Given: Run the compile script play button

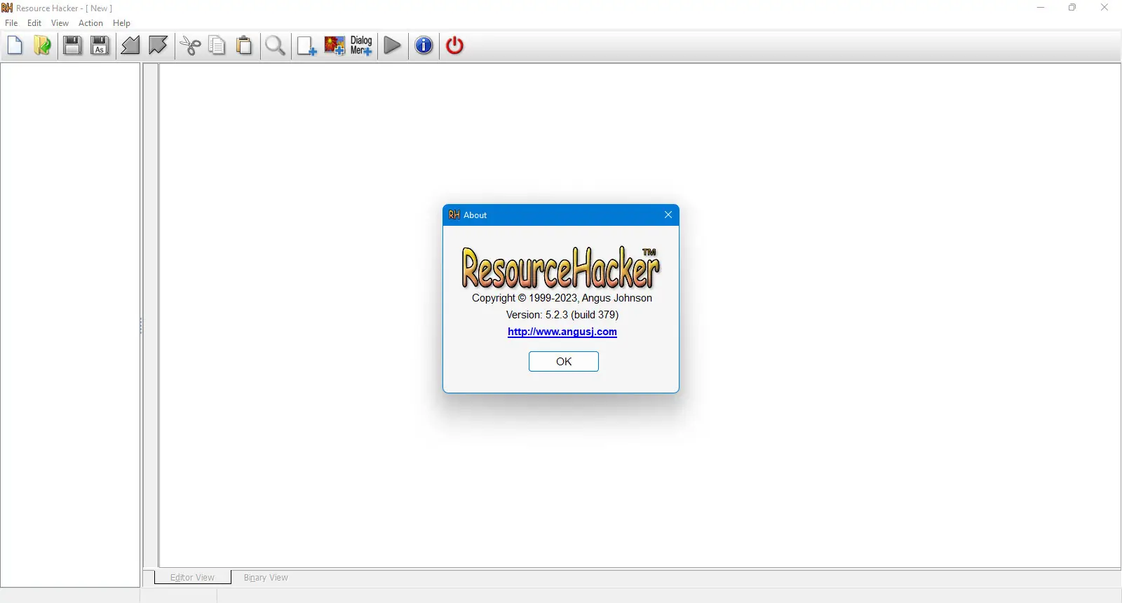Looking at the screenshot, I should click(393, 46).
